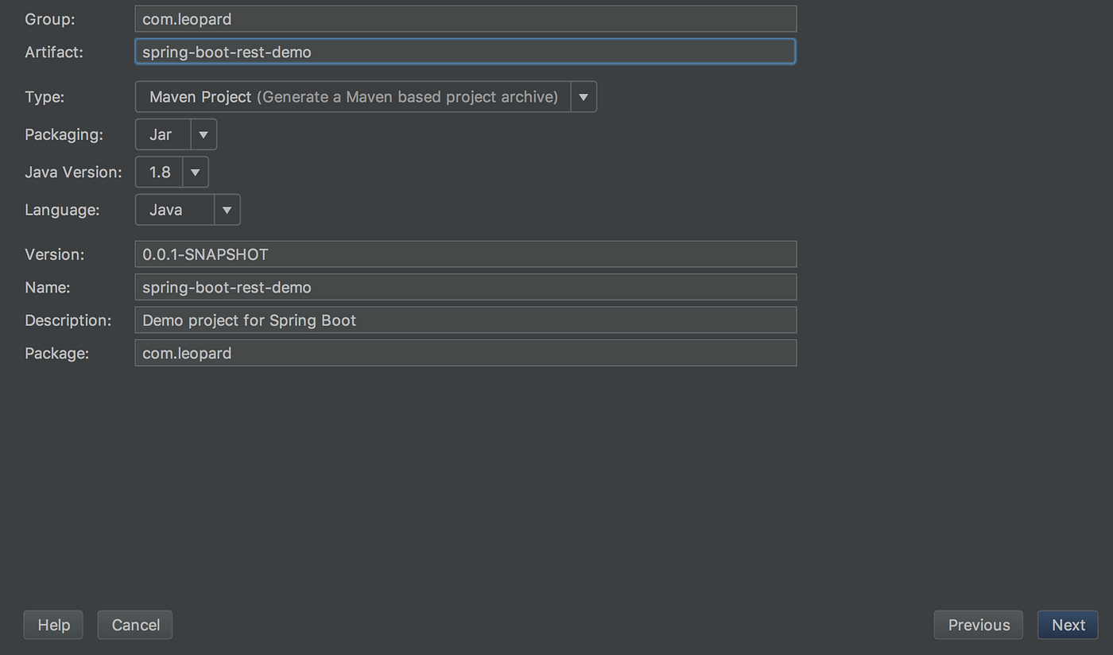The height and width of the screenshot is (655, 1113).
Task: Open the Help dialog
Action: [52, 625]
